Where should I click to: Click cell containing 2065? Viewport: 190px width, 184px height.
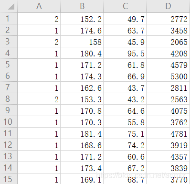coord(168,42)
